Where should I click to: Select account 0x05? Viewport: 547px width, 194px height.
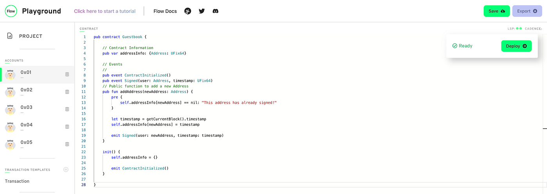pos(37,145)
